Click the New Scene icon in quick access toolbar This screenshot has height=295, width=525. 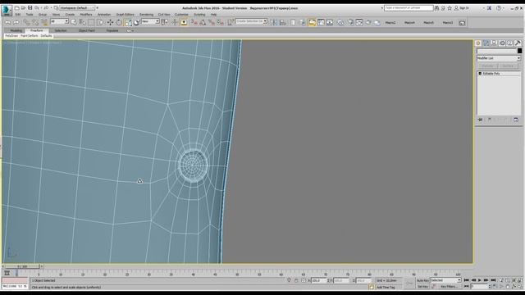[x=16, y=7]
